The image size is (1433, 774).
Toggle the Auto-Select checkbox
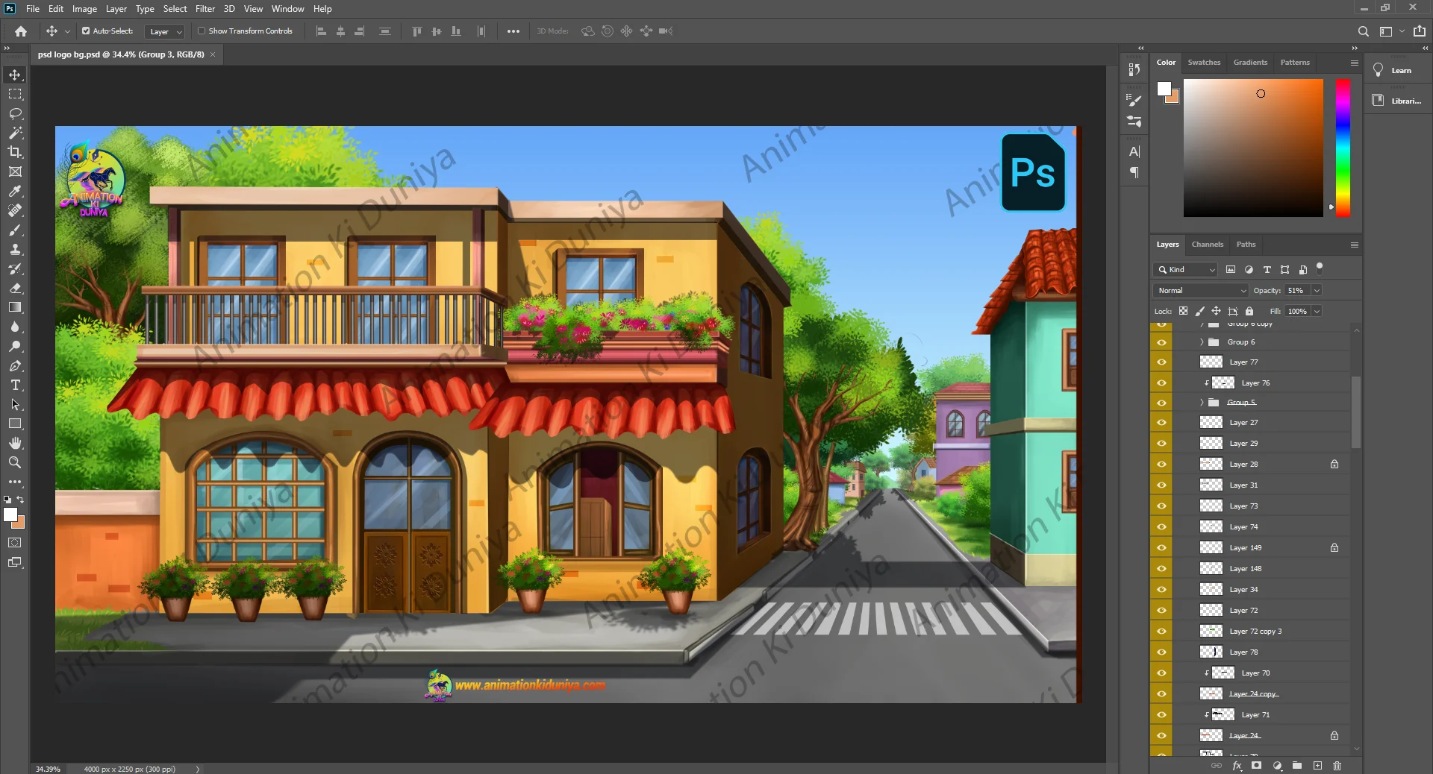point(86,31)
